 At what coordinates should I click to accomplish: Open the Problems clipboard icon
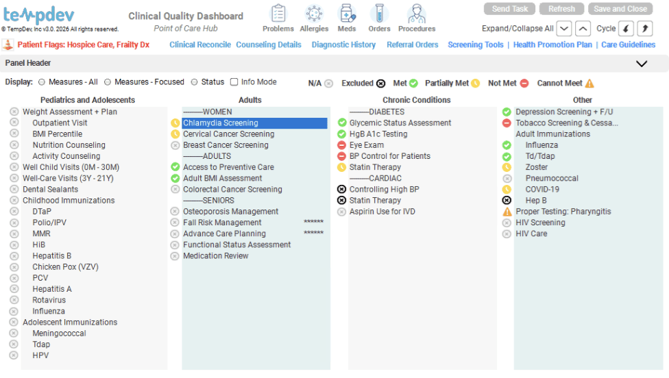[x=278, y=14]
